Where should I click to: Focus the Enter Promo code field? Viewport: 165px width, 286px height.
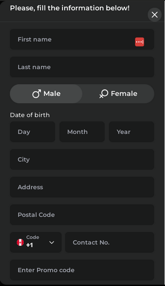click(82, 270)
